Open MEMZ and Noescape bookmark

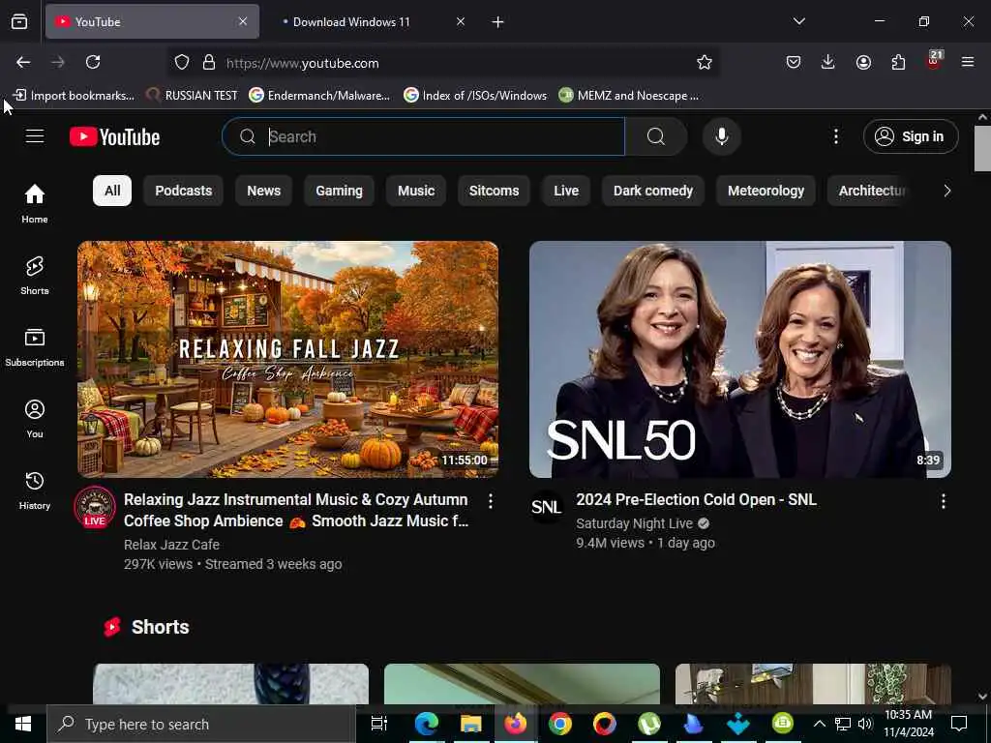point(629,96)
